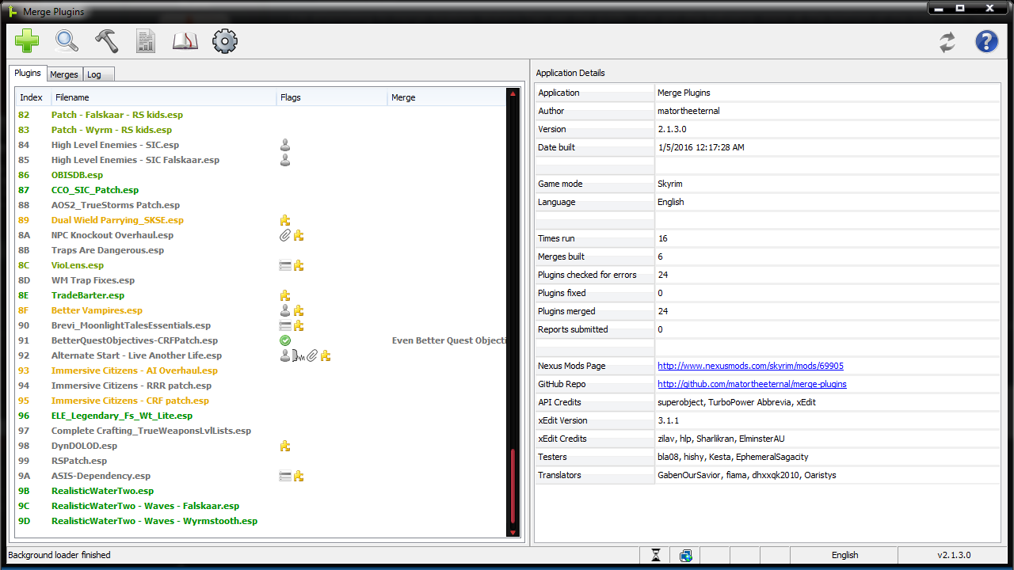Viewport: 1014px width, 570px height.
Task: Select Patch - Falskaar - RS kids.esp
Action: click(261, 115)
